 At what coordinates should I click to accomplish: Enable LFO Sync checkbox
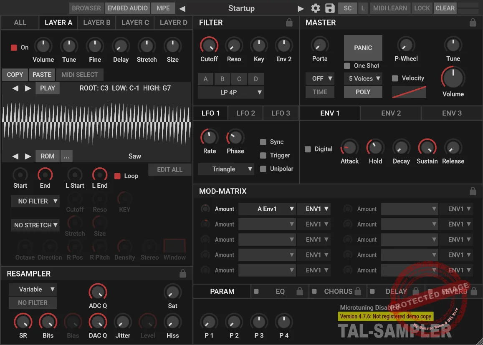263,142
